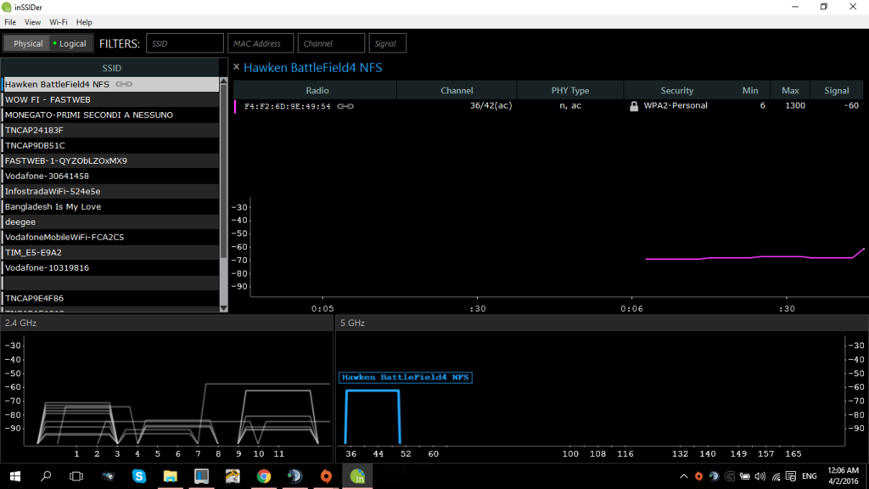Click the SSID list scrollbar thumb

(224, 171)
